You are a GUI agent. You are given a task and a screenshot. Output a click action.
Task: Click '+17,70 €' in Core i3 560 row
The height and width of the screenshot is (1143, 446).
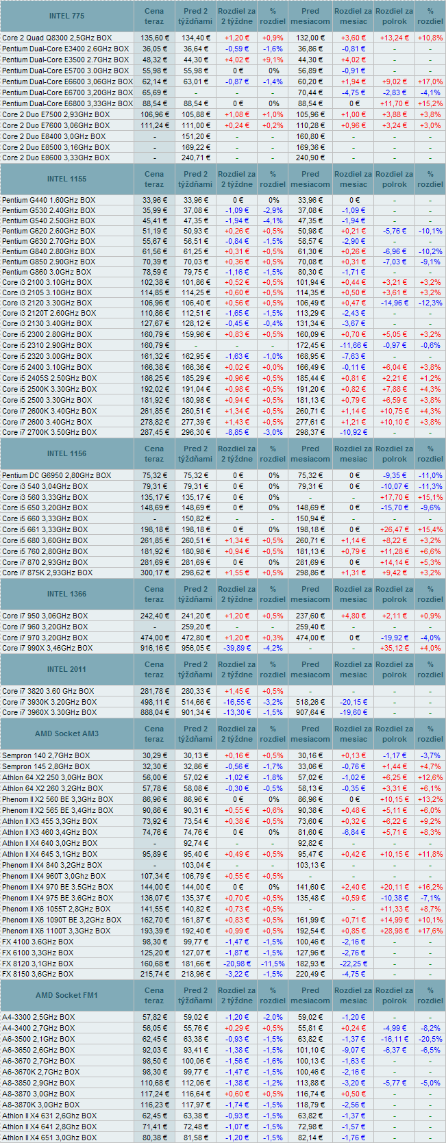click(395, 497)
